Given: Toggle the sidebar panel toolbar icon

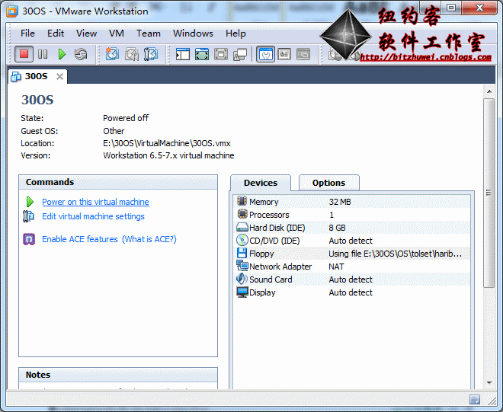Looking at the screenshot, I should [x=183, y=54].
